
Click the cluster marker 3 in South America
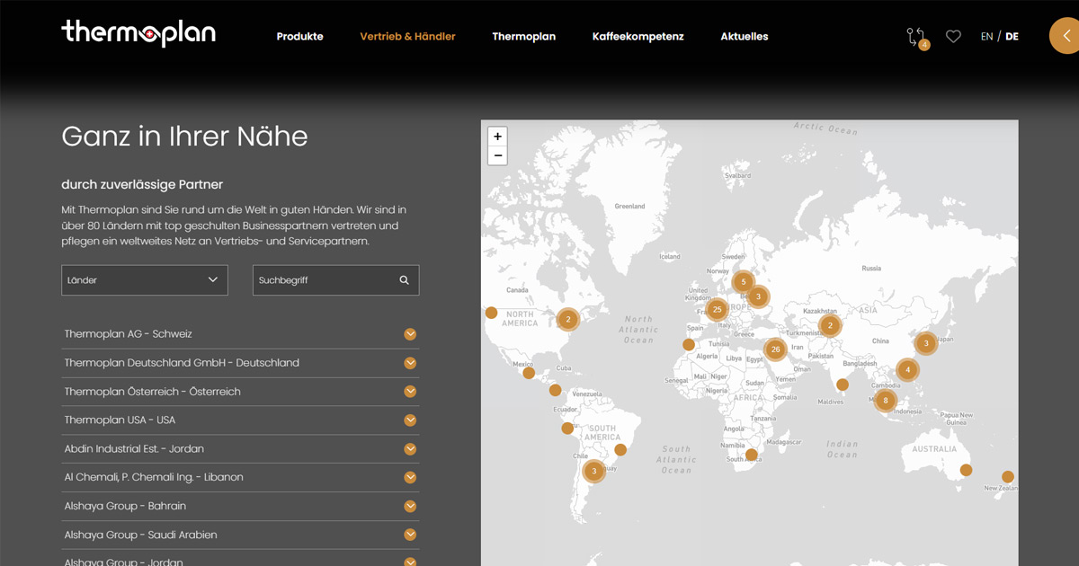(x=593, y=471)
